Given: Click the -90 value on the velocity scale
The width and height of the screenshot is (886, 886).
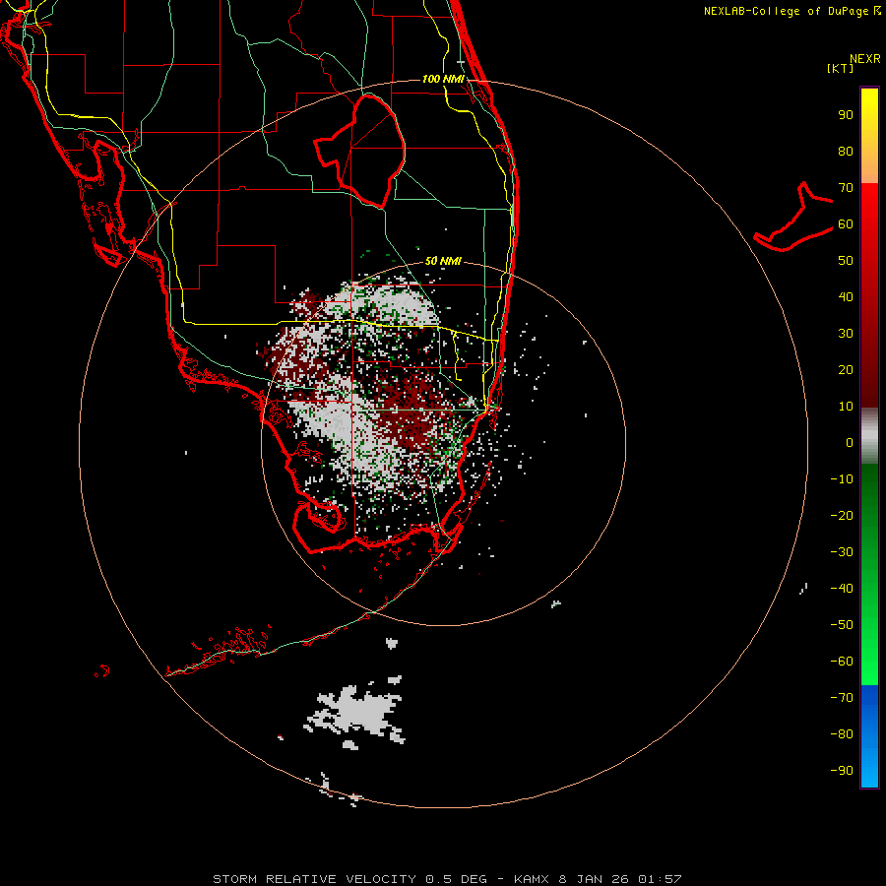Looking at the screenshot, I should (x=842, y=770).
